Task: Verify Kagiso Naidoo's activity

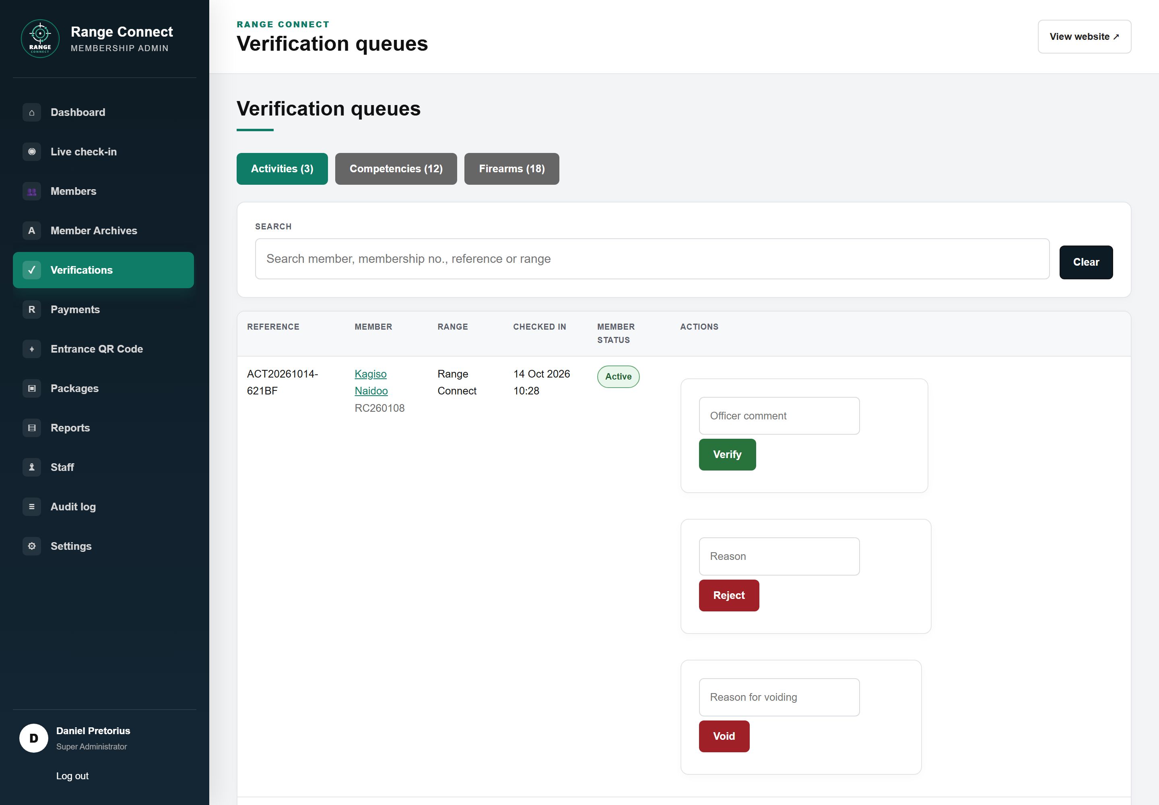Action: (x=727, y=454)
